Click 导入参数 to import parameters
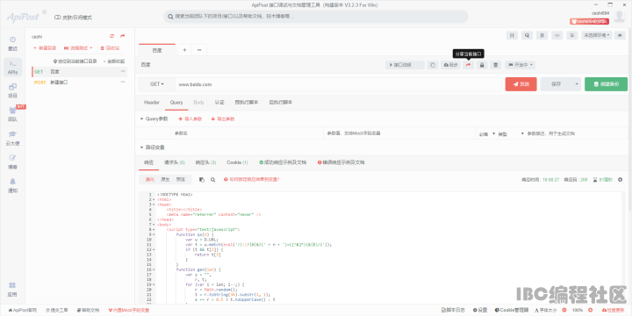 point(190,119)
